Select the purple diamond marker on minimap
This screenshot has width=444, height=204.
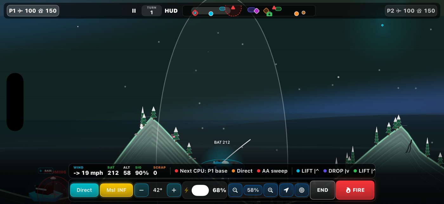(x=257, y=11)
